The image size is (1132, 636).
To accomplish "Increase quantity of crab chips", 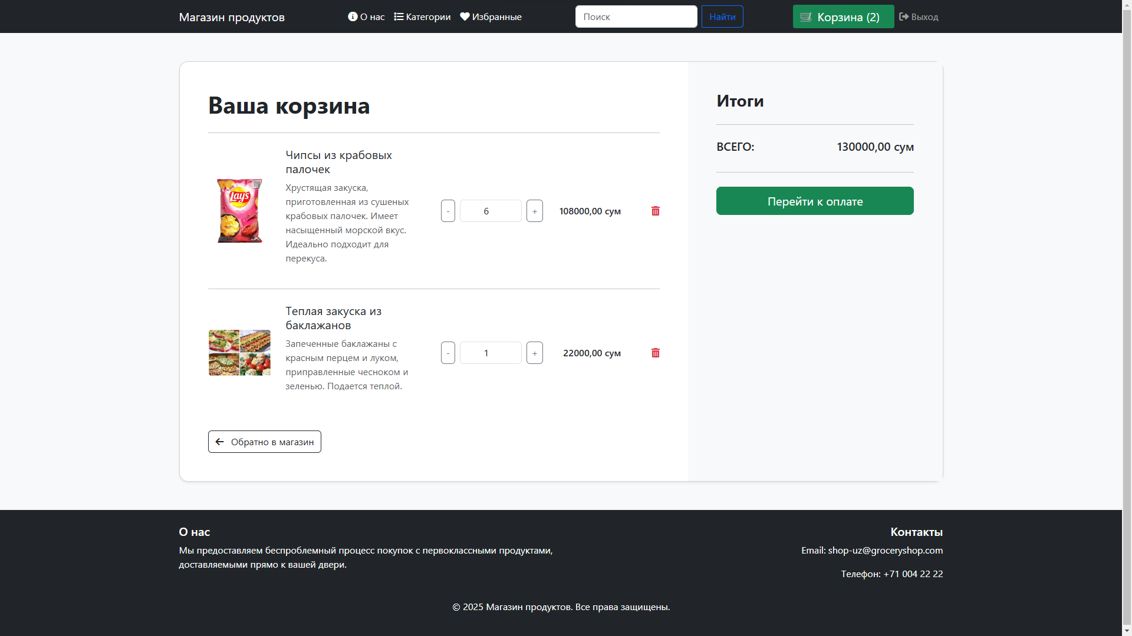I will click(535, 211).
